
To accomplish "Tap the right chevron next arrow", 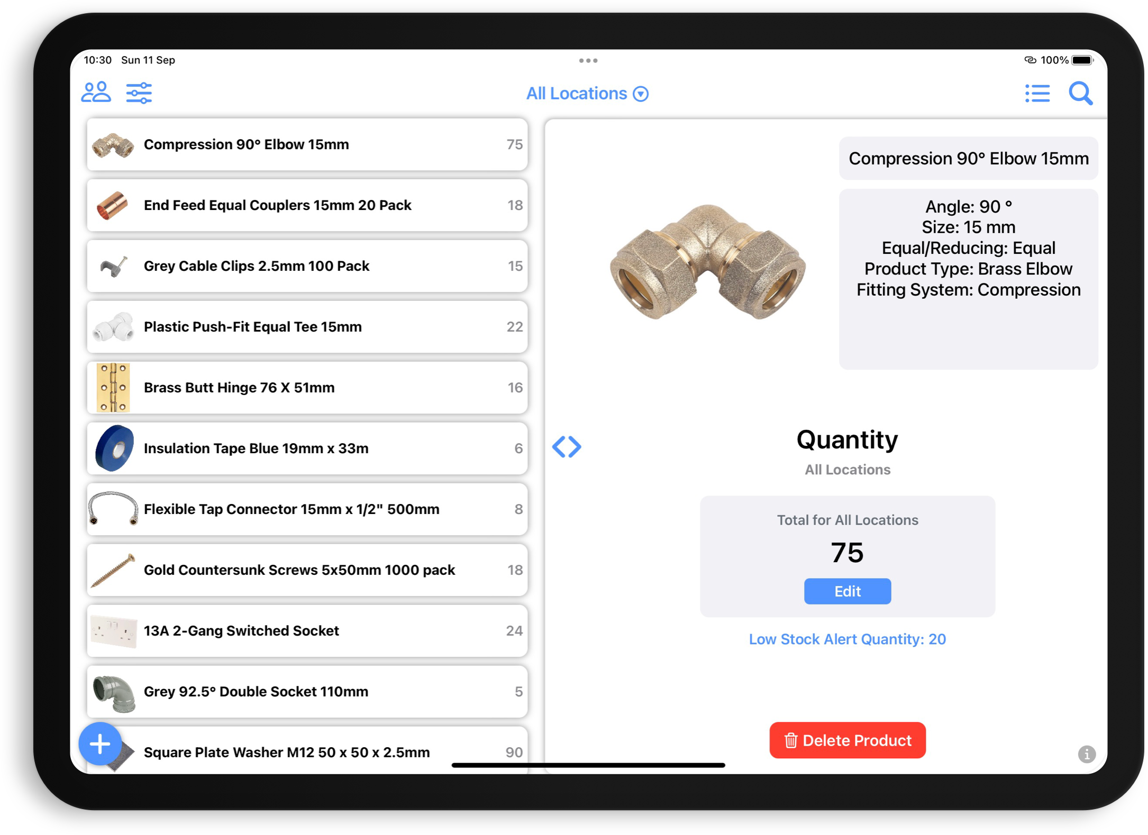I will [575, 447].
